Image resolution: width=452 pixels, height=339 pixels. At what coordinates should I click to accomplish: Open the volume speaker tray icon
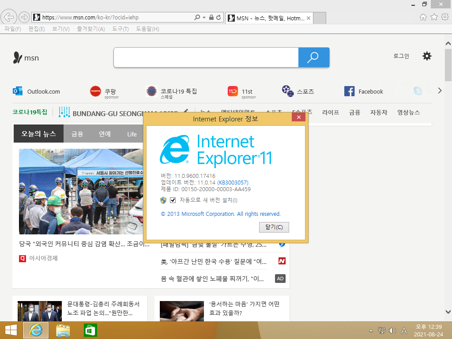coord(392,331)
